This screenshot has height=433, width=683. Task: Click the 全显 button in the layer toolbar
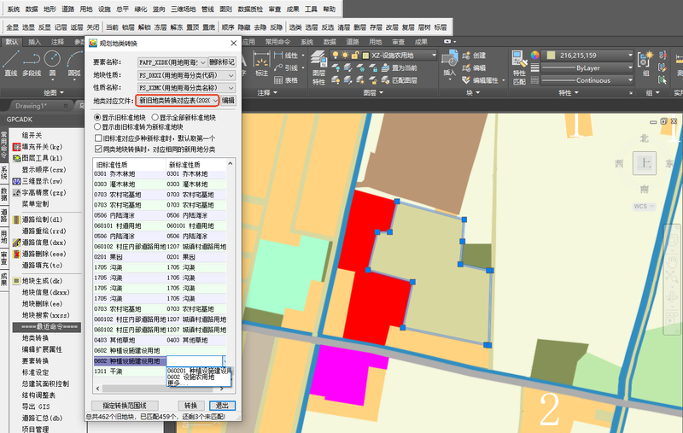pos(12,27)
